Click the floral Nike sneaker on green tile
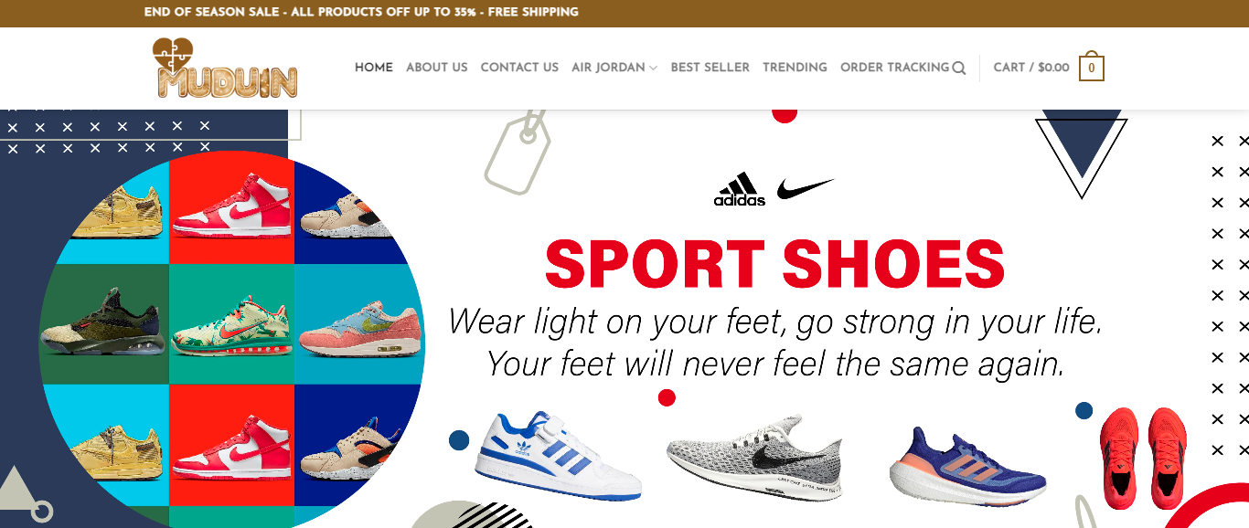The height and width of the screenshot is (528, 1249). point(232,326)
